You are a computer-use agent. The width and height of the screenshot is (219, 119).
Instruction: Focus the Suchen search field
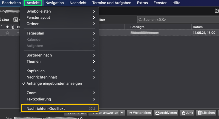[178, 20]
